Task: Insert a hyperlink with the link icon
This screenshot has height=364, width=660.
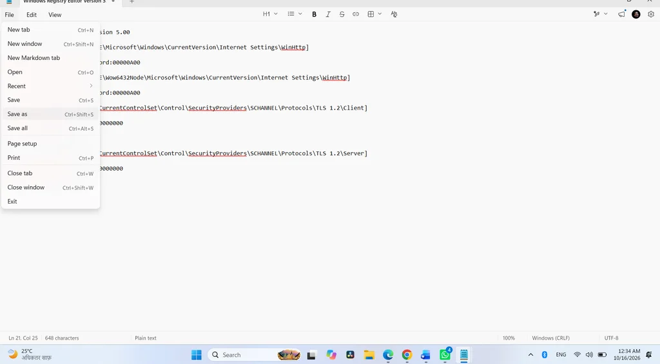Action: click(x=356, y=14)
